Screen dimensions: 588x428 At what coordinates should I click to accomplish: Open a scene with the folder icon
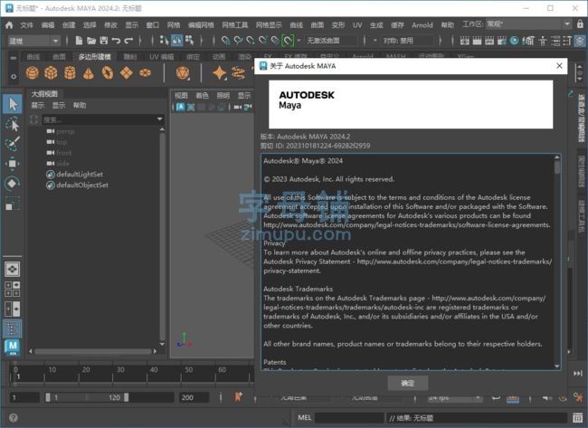click(91, 40)
